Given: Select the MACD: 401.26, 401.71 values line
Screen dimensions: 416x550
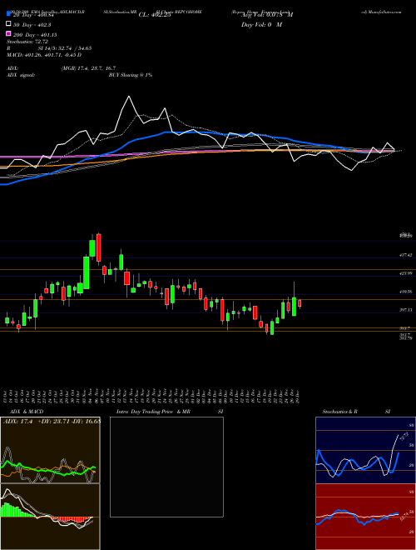Looking at the screenshot, I should point(44,55).
